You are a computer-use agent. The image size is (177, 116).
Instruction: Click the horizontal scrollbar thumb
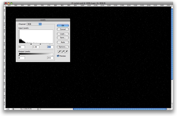(120, 109)
